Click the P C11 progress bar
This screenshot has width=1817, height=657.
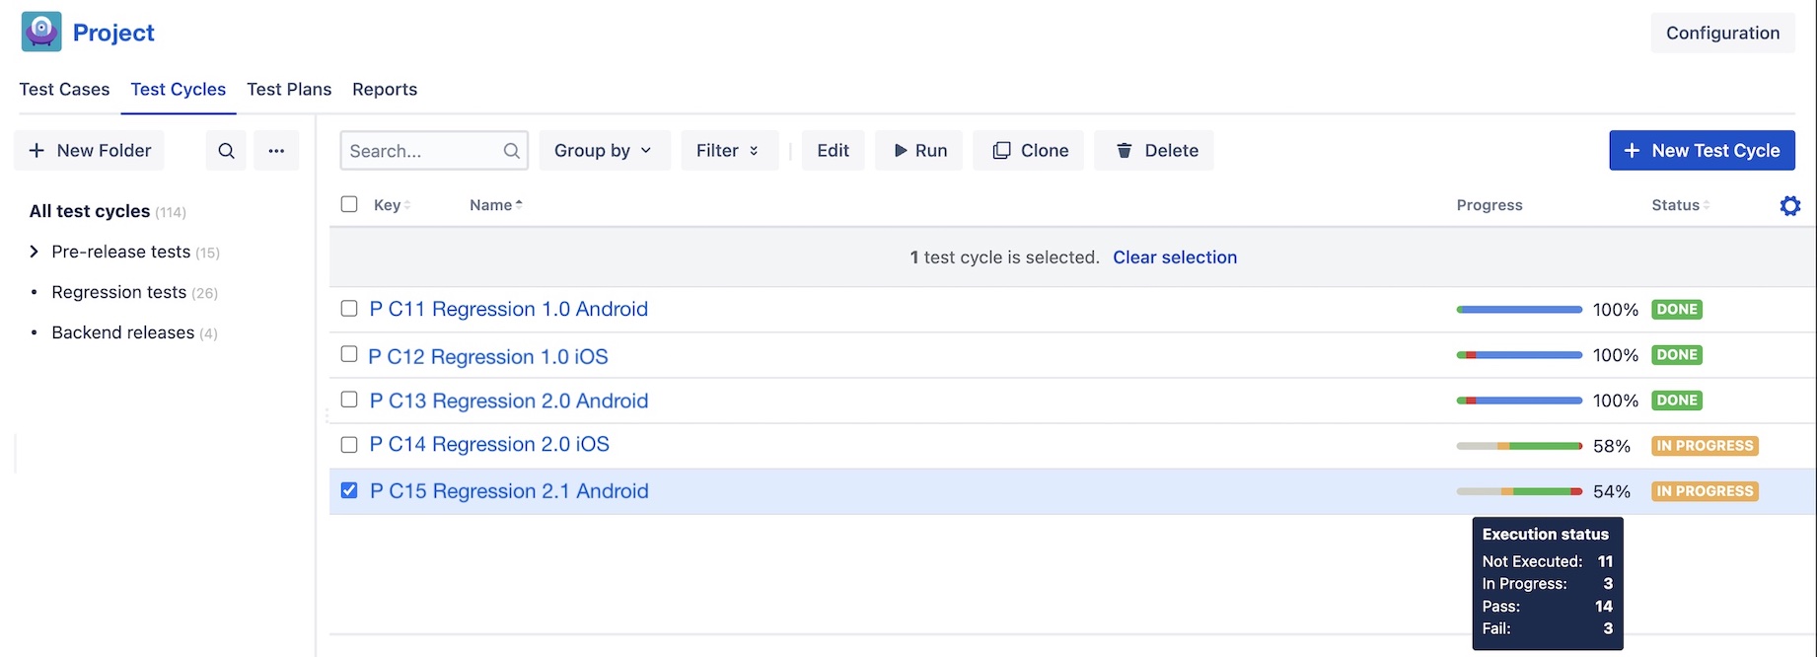[1519, 310]
